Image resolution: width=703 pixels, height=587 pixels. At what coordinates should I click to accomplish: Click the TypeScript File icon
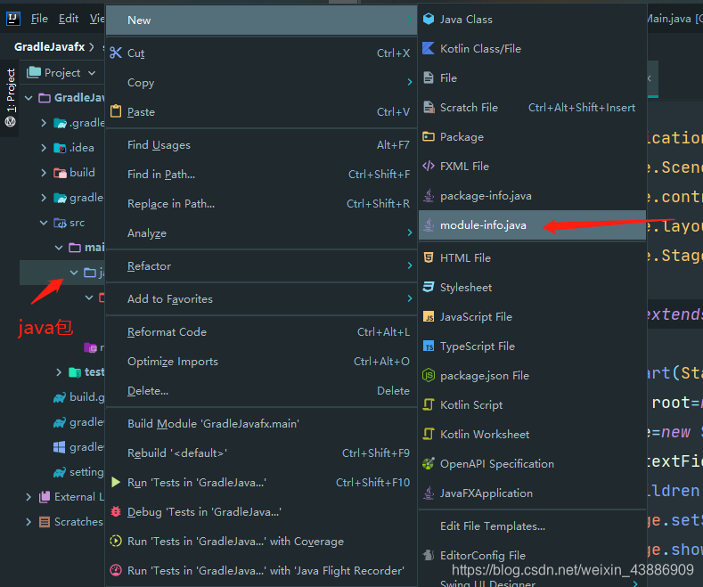(x=429, y=346)
